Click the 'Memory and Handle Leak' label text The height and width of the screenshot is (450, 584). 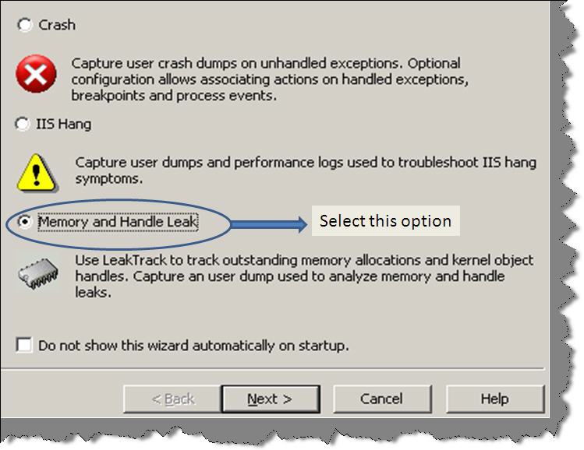pos(118,222)
